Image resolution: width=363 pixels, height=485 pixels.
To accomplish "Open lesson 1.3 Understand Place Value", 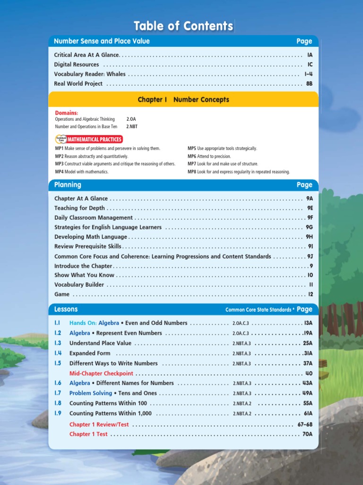I will pyautogui.click(x=183, y=343).
